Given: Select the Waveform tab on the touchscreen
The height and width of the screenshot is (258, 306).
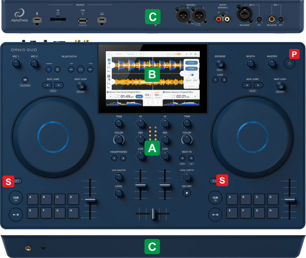Looking at the screenshot, I should point(131,54).
